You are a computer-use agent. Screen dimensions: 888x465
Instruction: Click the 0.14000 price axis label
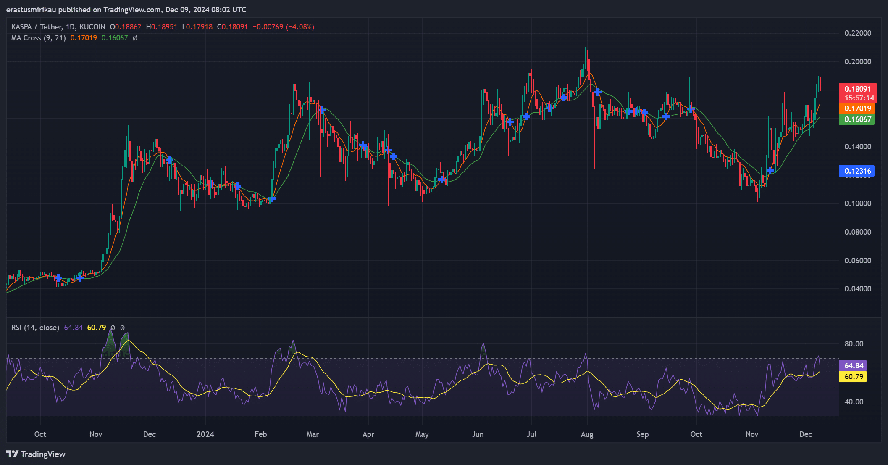click(858, 147)
